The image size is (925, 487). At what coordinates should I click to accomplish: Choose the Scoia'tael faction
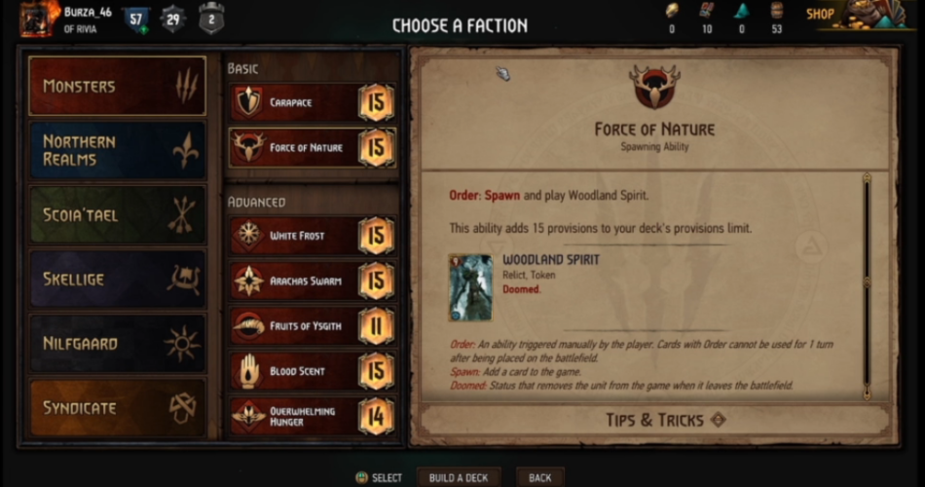118,215
